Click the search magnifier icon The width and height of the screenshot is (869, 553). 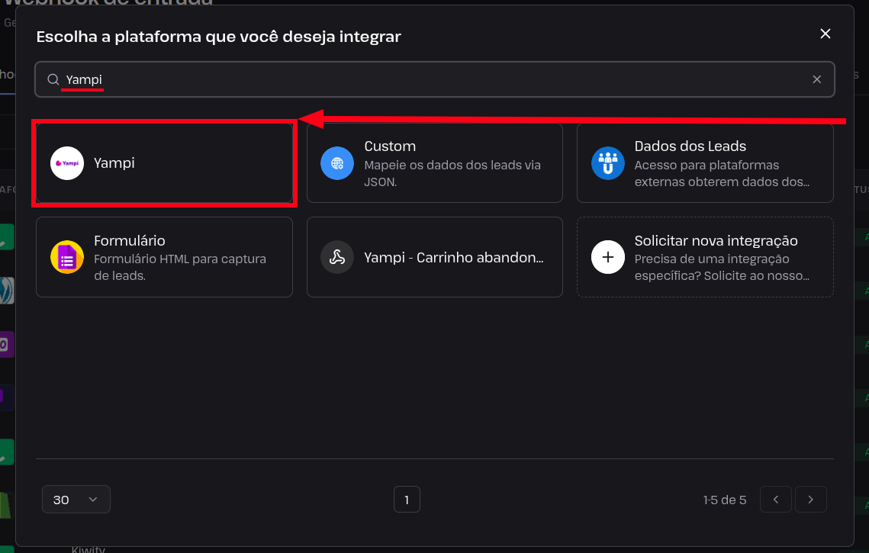click(53, 79)
